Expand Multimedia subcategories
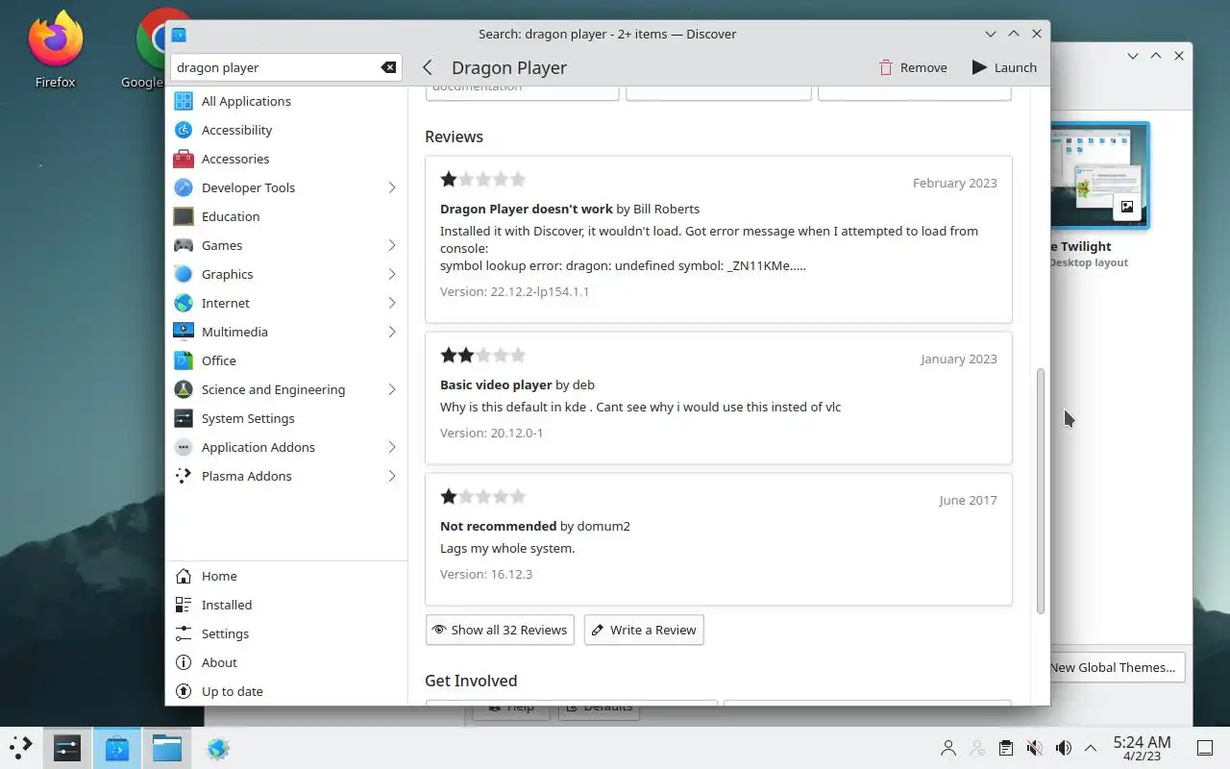The width and height of the screenshot is (1230, 769). [392, 332]
